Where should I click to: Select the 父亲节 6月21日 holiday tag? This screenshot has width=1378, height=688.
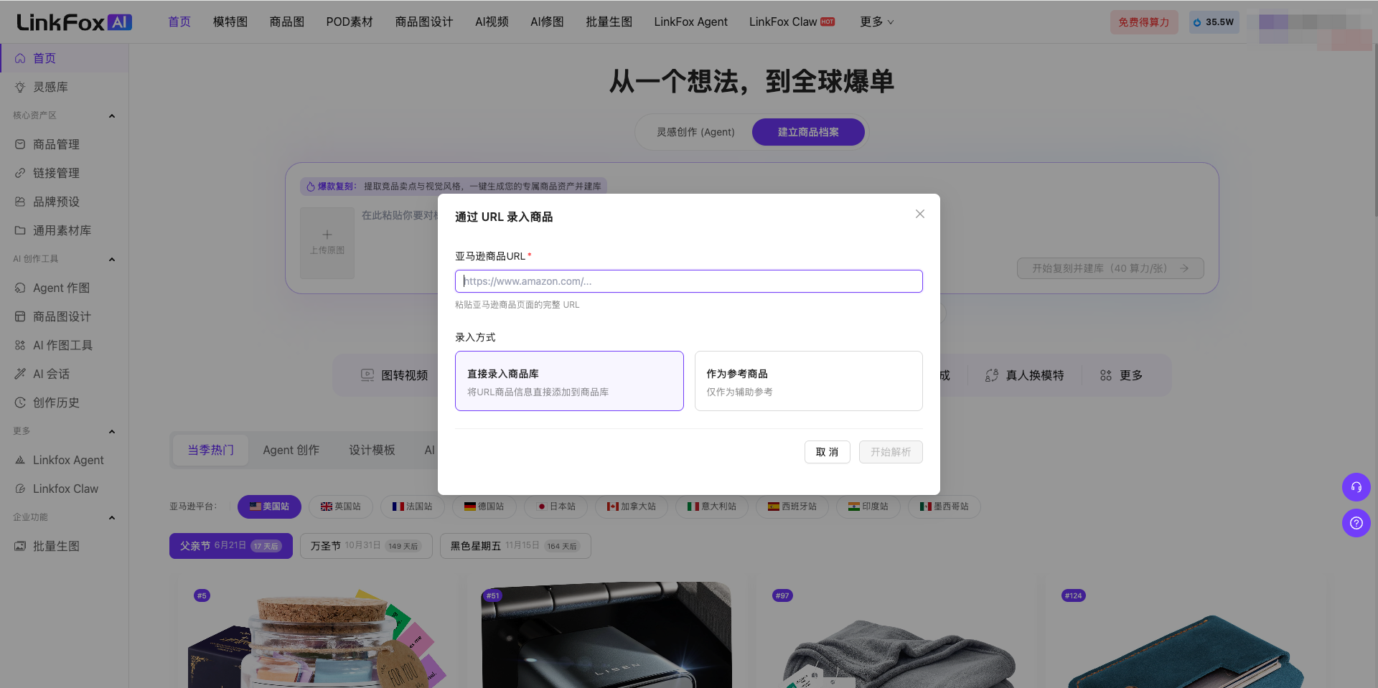click(x=231, y=546)
